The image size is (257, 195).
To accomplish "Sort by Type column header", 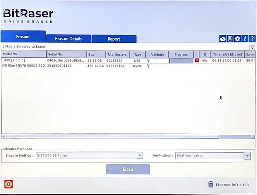I will [138, 54].
